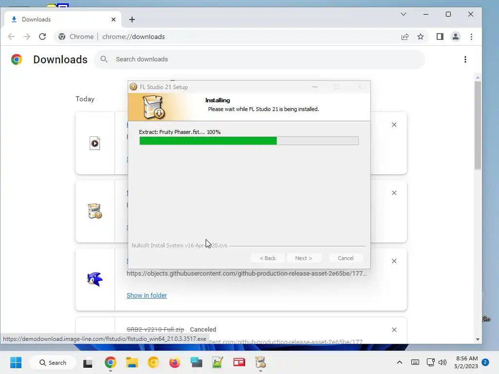Remove second download entry from list
The height and width of the screenshot is (374, 499).
pyautogui.click(x=394, y=193)
